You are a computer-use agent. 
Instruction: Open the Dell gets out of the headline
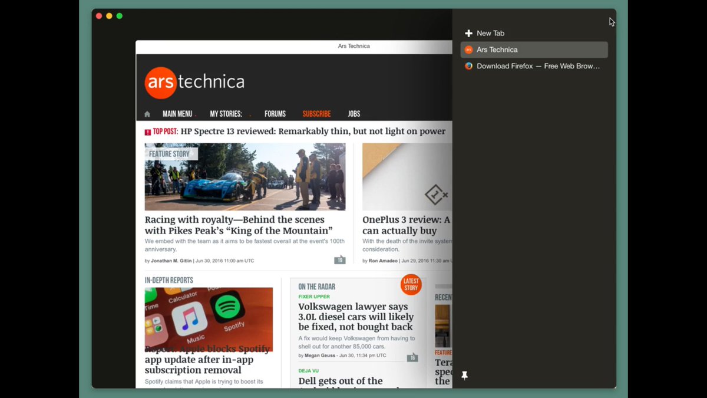click(x=341, y=381)
